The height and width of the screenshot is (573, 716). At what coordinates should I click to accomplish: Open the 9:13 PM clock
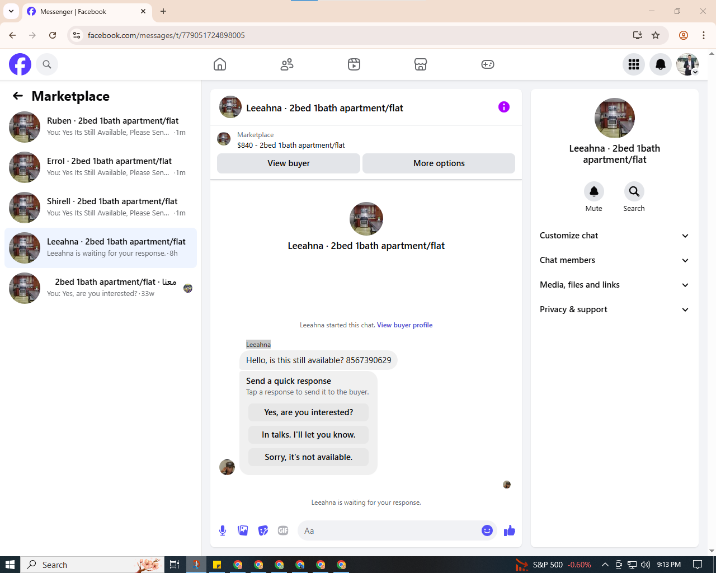pyautogui.click(x=669, y=565)
